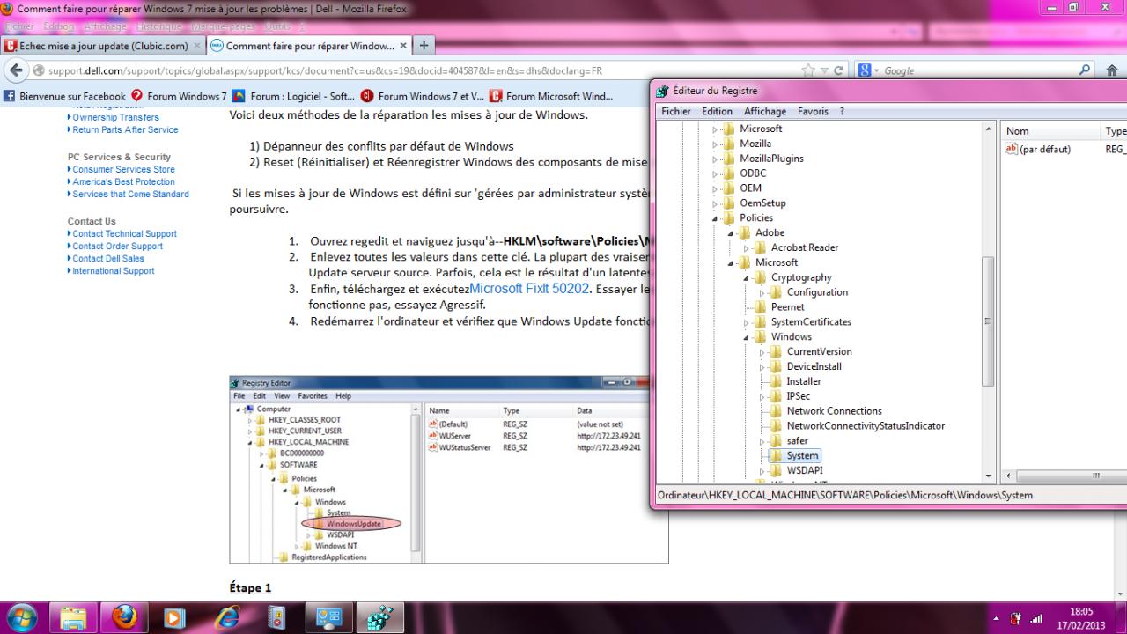Click the Firefox address bar URL
The height and width of the screenshot is (634, 1127).
(x=325, y=70)
